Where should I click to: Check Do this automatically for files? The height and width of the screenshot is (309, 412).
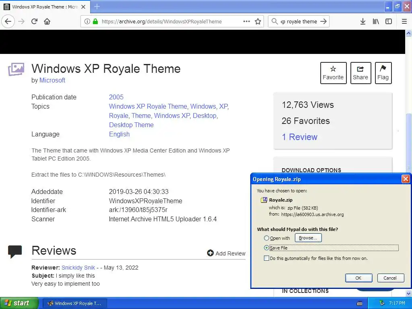[x=266, y=258]
